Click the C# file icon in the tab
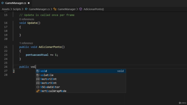Screen dimensions: 187x105 (x=3, y=3)
